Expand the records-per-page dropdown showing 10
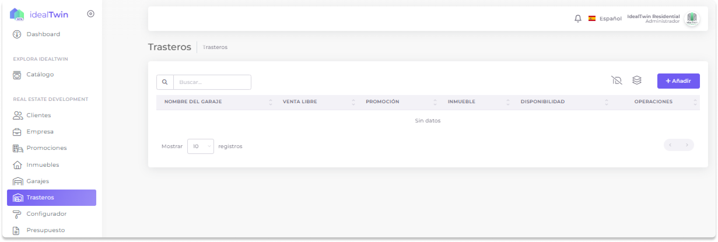The width and height of the screenshot is (718, 242). tap(200, 146)
